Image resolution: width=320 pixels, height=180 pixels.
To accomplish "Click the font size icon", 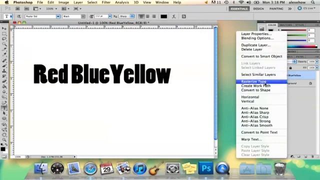I will (x=91, y=16).
